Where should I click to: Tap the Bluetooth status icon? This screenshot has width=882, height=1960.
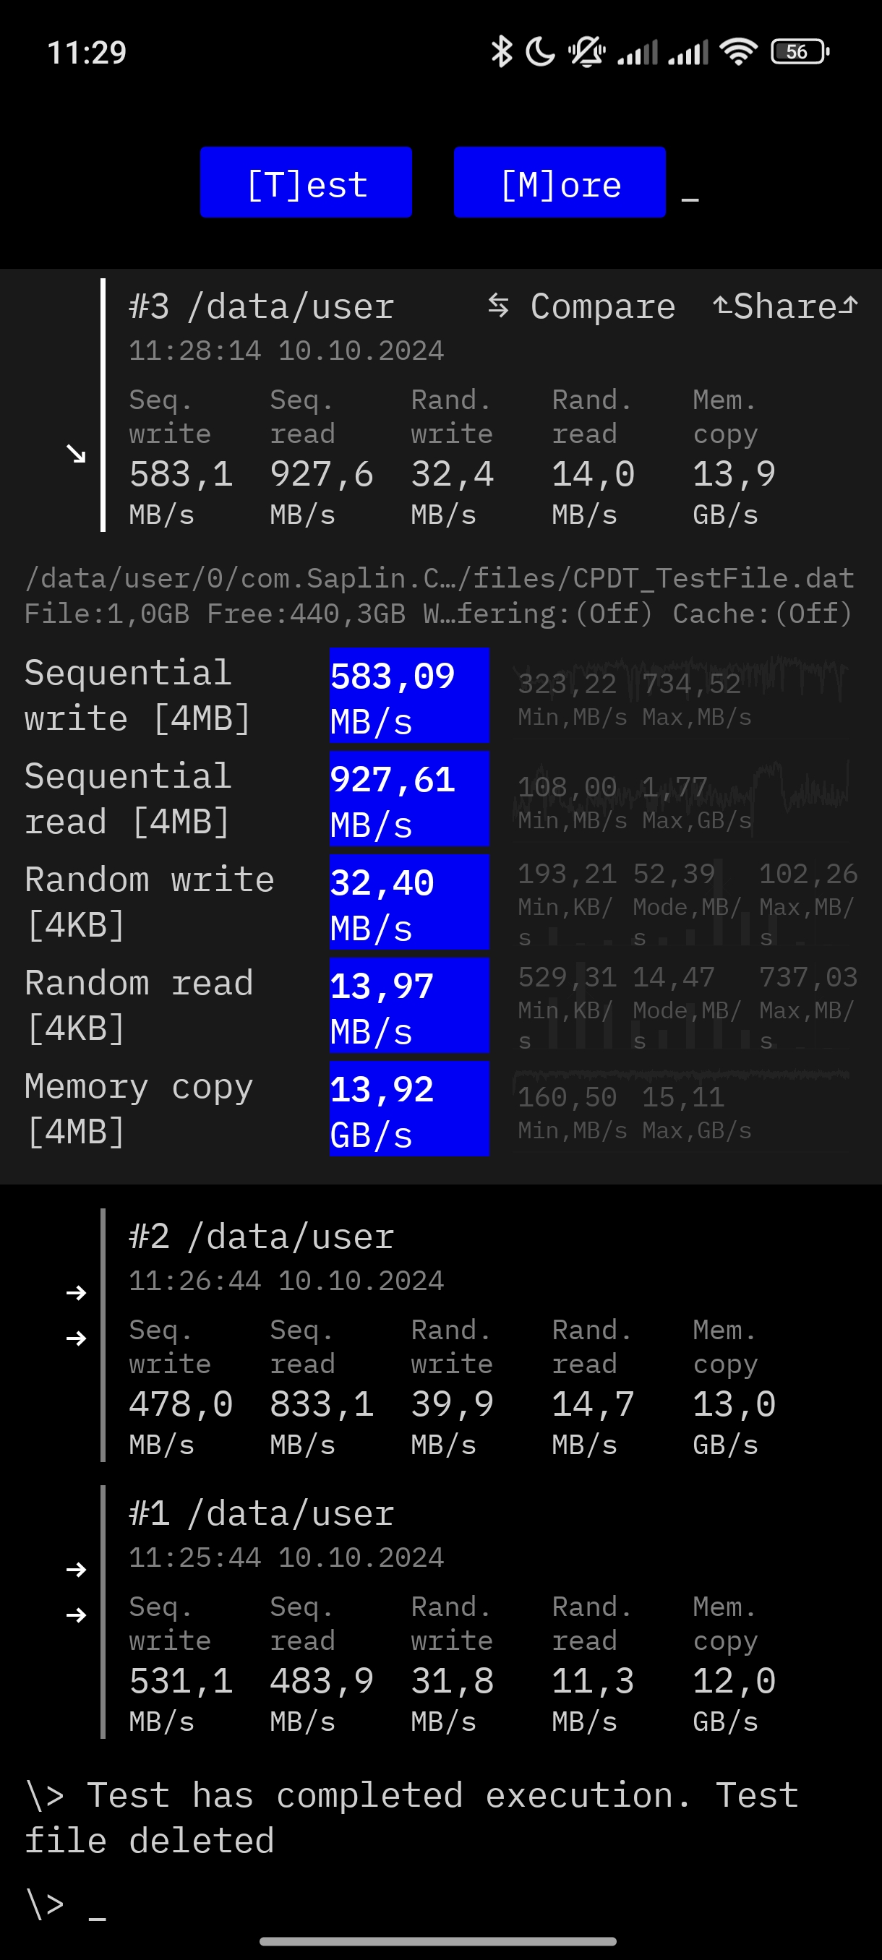(502, 52)
